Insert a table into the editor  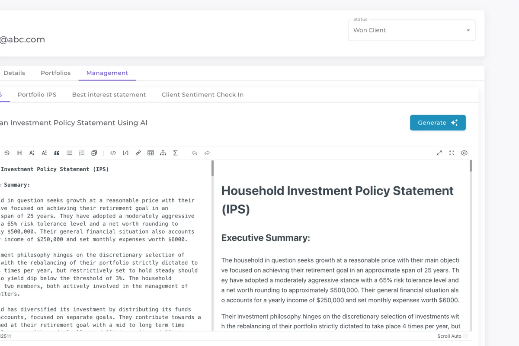click(x=151, y=153)
